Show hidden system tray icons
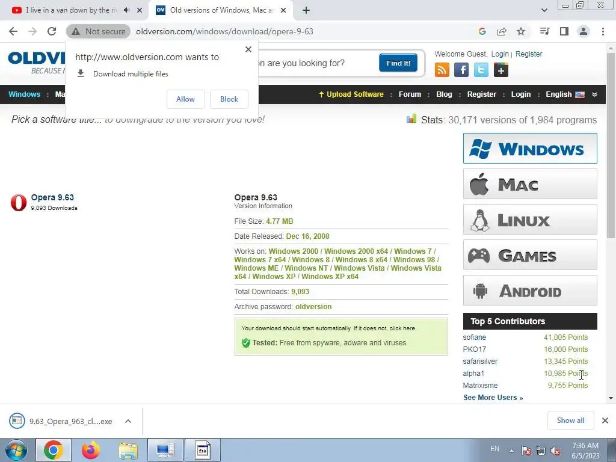 click(x=511, y=451)
